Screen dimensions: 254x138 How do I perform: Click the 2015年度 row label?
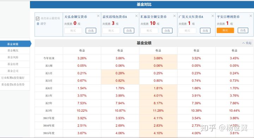click(x=49, y=133)
